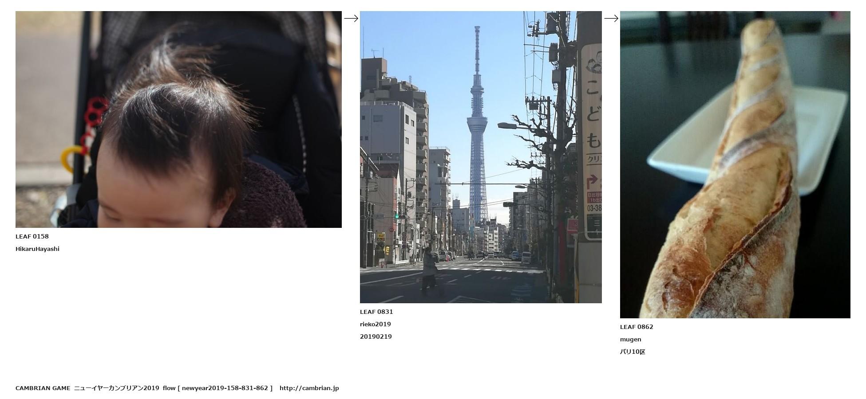Open ニューイヤーカンブリアン2019 game link
This screenshot has width=866, height=399.
(x=116, y=388)
